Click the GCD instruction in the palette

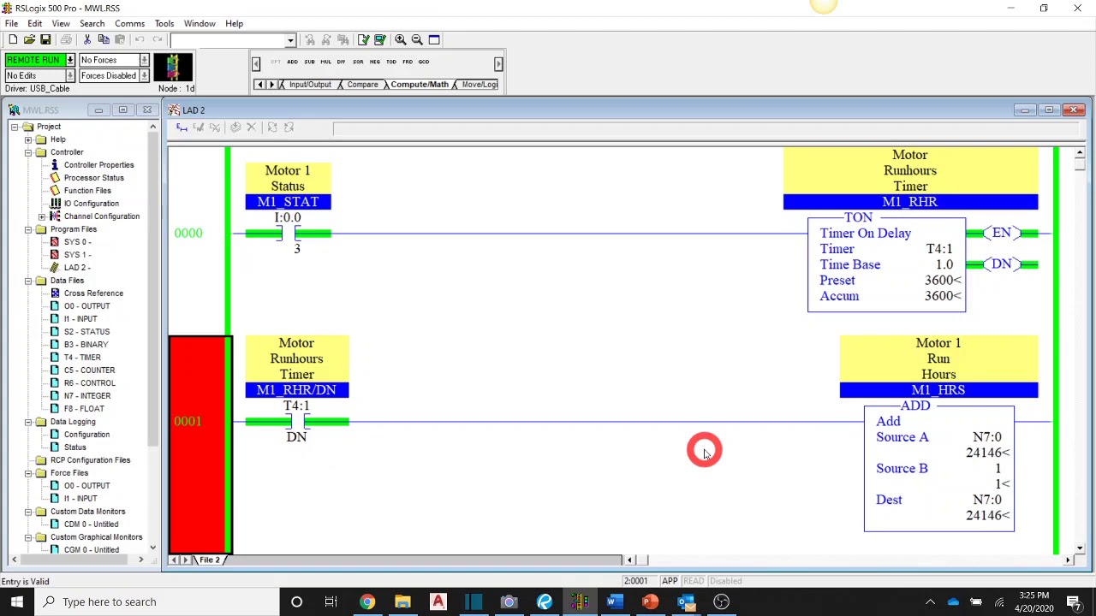pyautogui.click(x=424, y=62)
